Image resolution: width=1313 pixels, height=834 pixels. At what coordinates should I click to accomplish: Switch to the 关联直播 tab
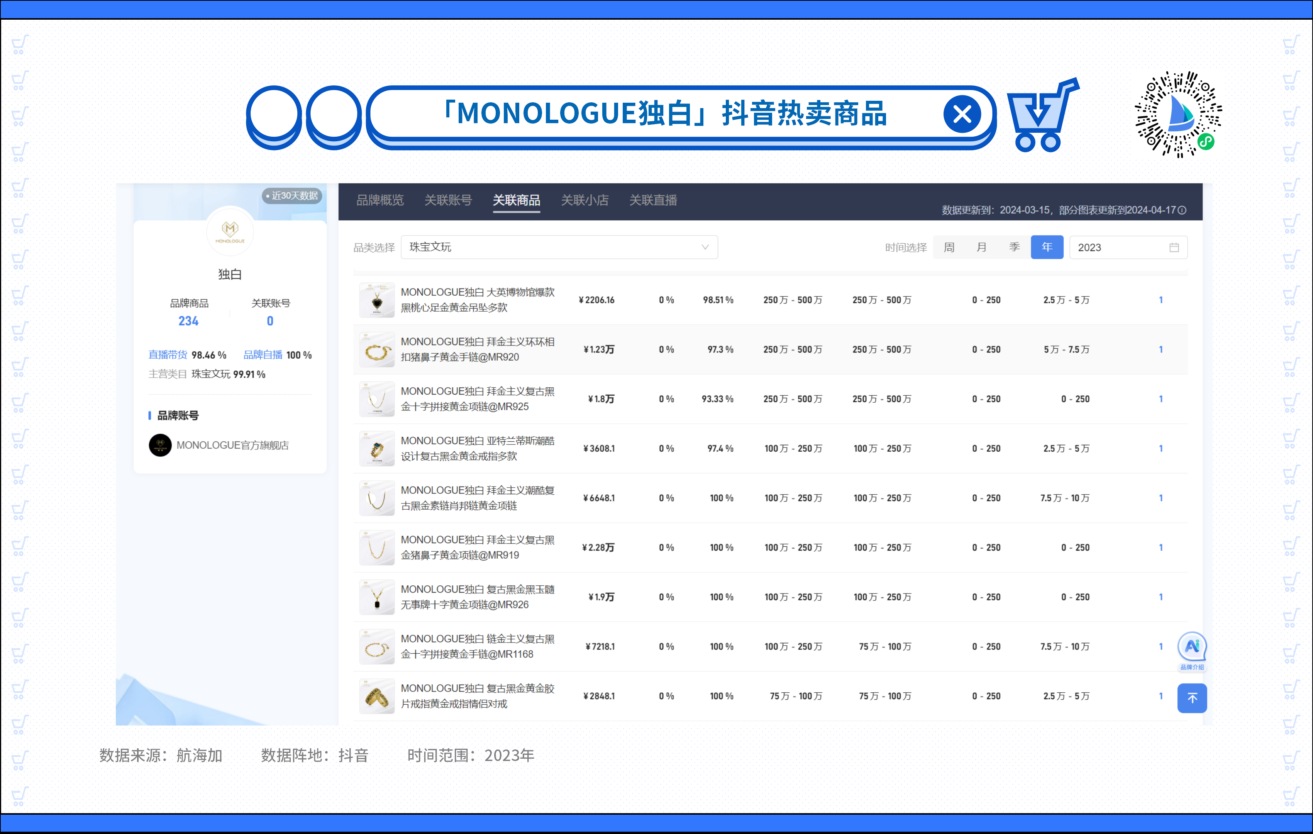pos(653,200)
